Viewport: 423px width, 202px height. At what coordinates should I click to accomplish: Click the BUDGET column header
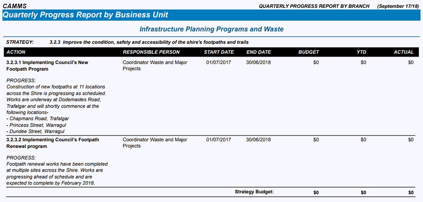[x=309, y=52]
